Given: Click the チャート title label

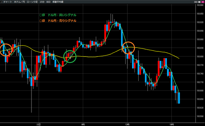Looking at the screenshot, I should pos(8,2).
